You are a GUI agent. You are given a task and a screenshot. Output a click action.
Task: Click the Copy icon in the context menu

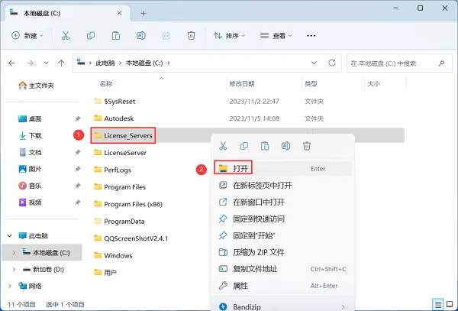(x=244, y=145)
